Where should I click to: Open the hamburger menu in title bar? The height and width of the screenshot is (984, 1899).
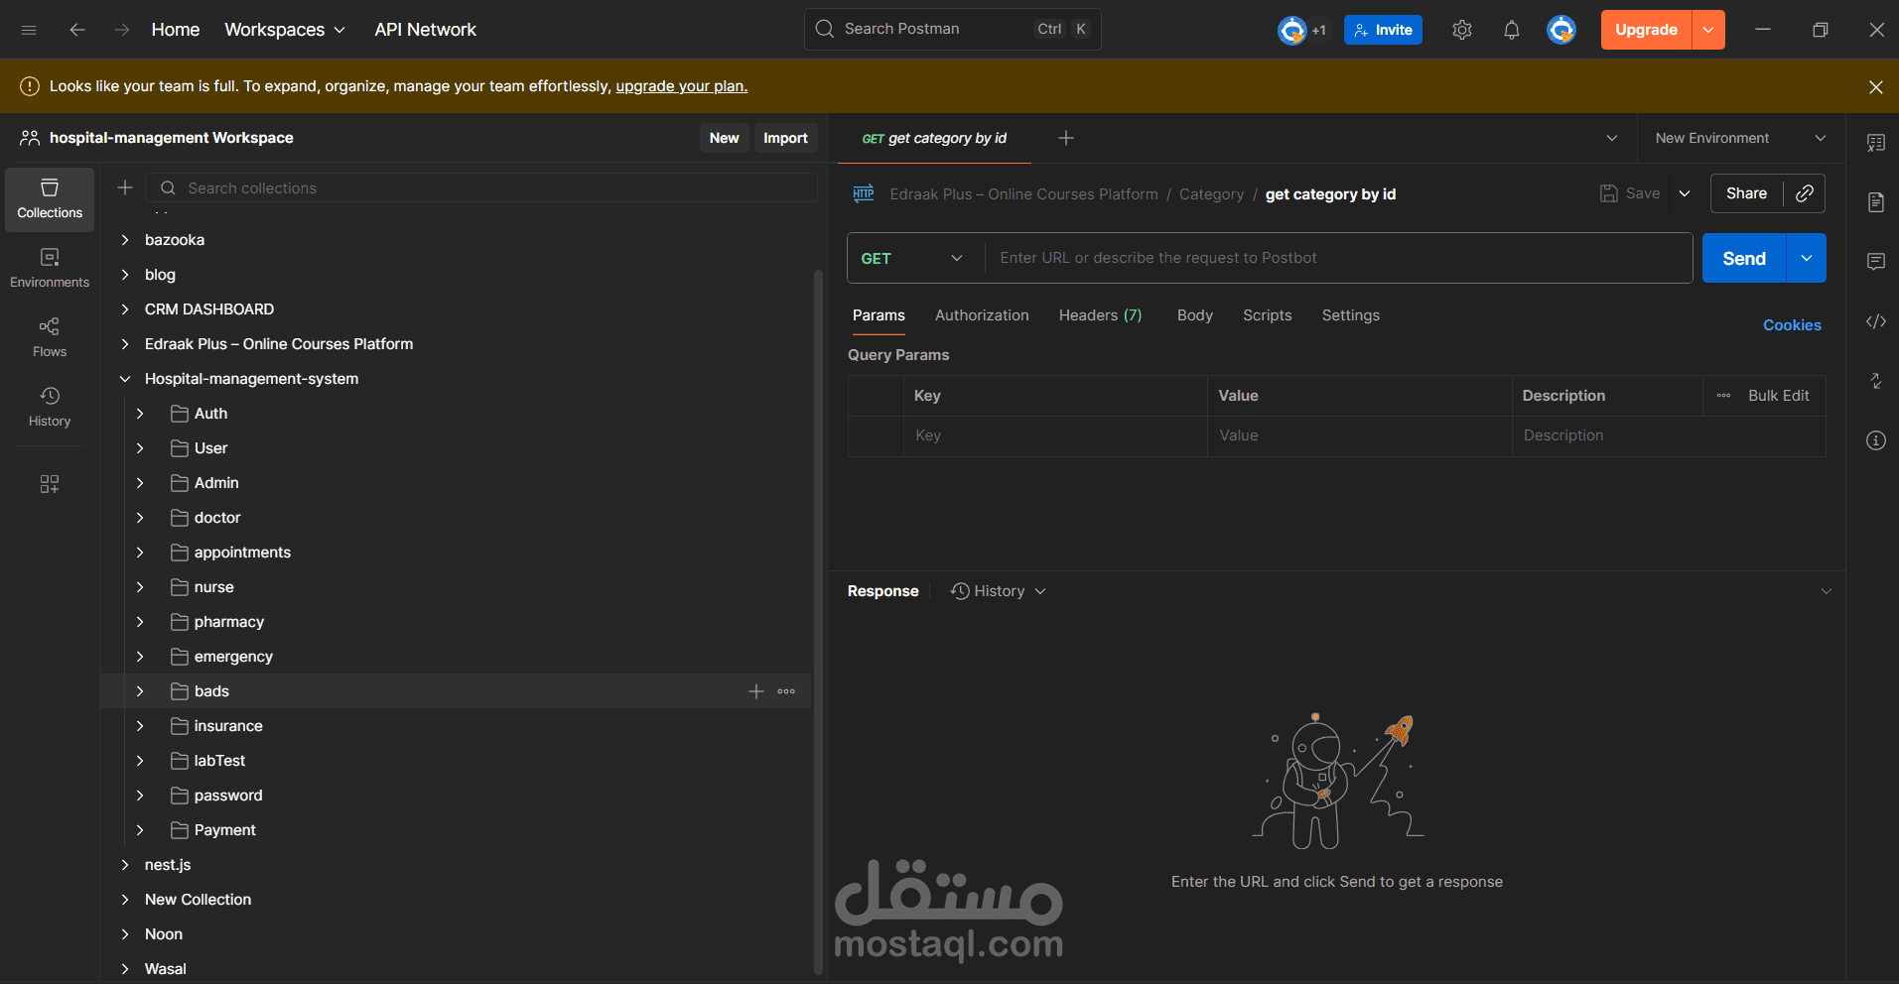point(29,30)
